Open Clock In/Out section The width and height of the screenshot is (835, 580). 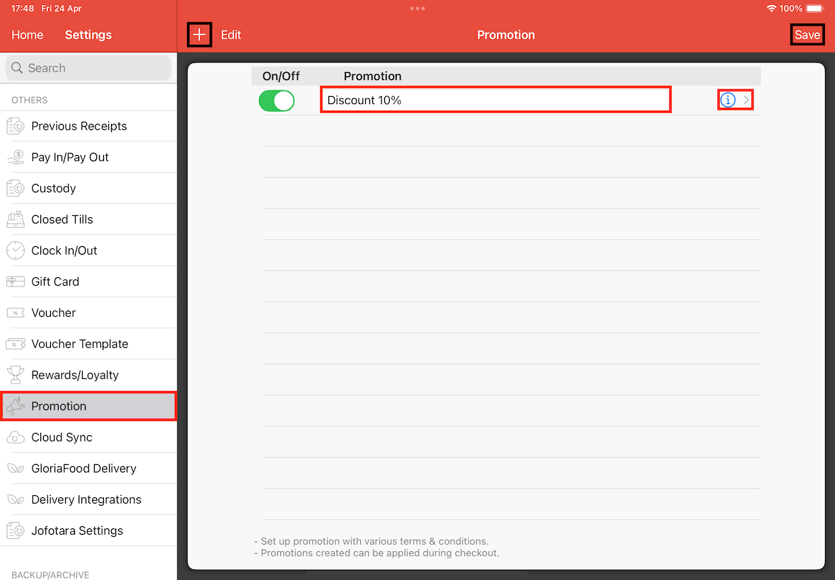pyautogui.click(x=88, y=250)
